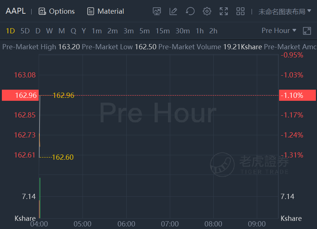Screen dimensions: 317x229
Task: Select the 1D timeframe tab
Action: [10, 31]
